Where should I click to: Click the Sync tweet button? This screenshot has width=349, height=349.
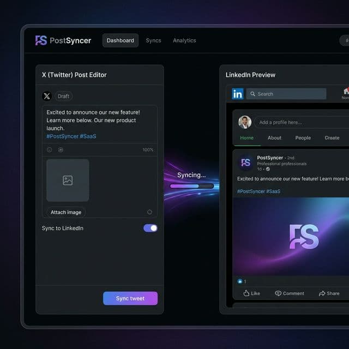[130, 298]
